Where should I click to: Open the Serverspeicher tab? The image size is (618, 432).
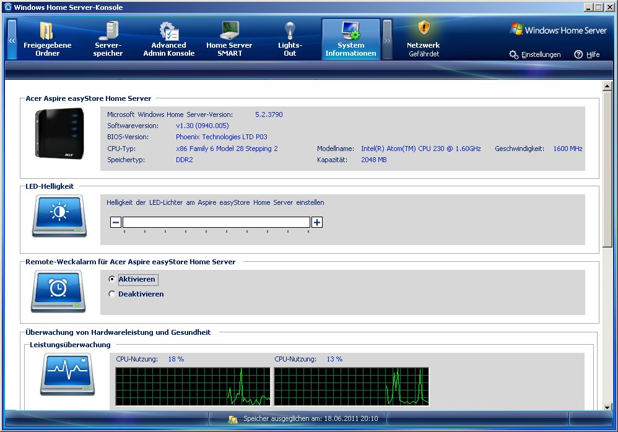(x=108, y=40)
